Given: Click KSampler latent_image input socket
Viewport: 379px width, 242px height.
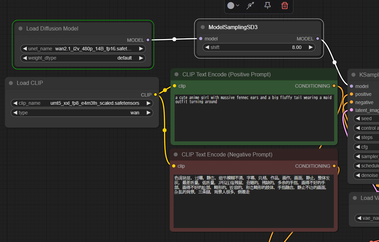Looking at the screenshot, I should click(352, 110).
